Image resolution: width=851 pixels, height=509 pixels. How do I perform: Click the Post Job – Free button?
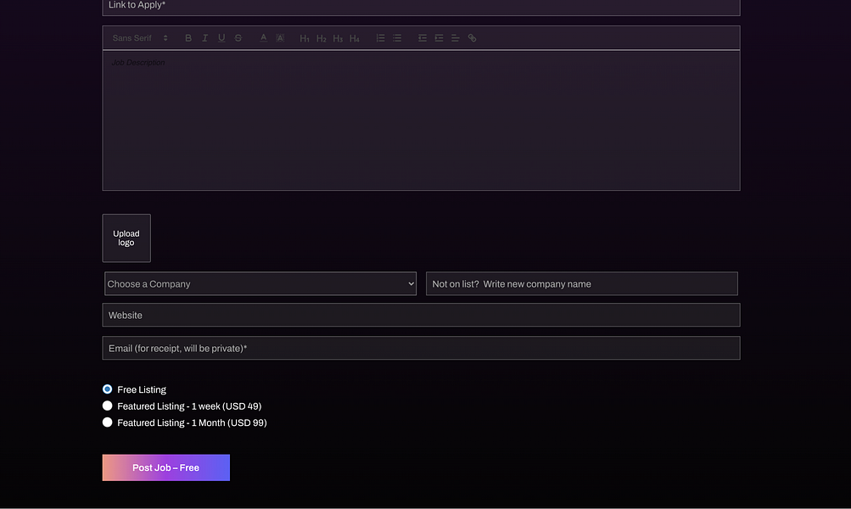pos(166,467)
